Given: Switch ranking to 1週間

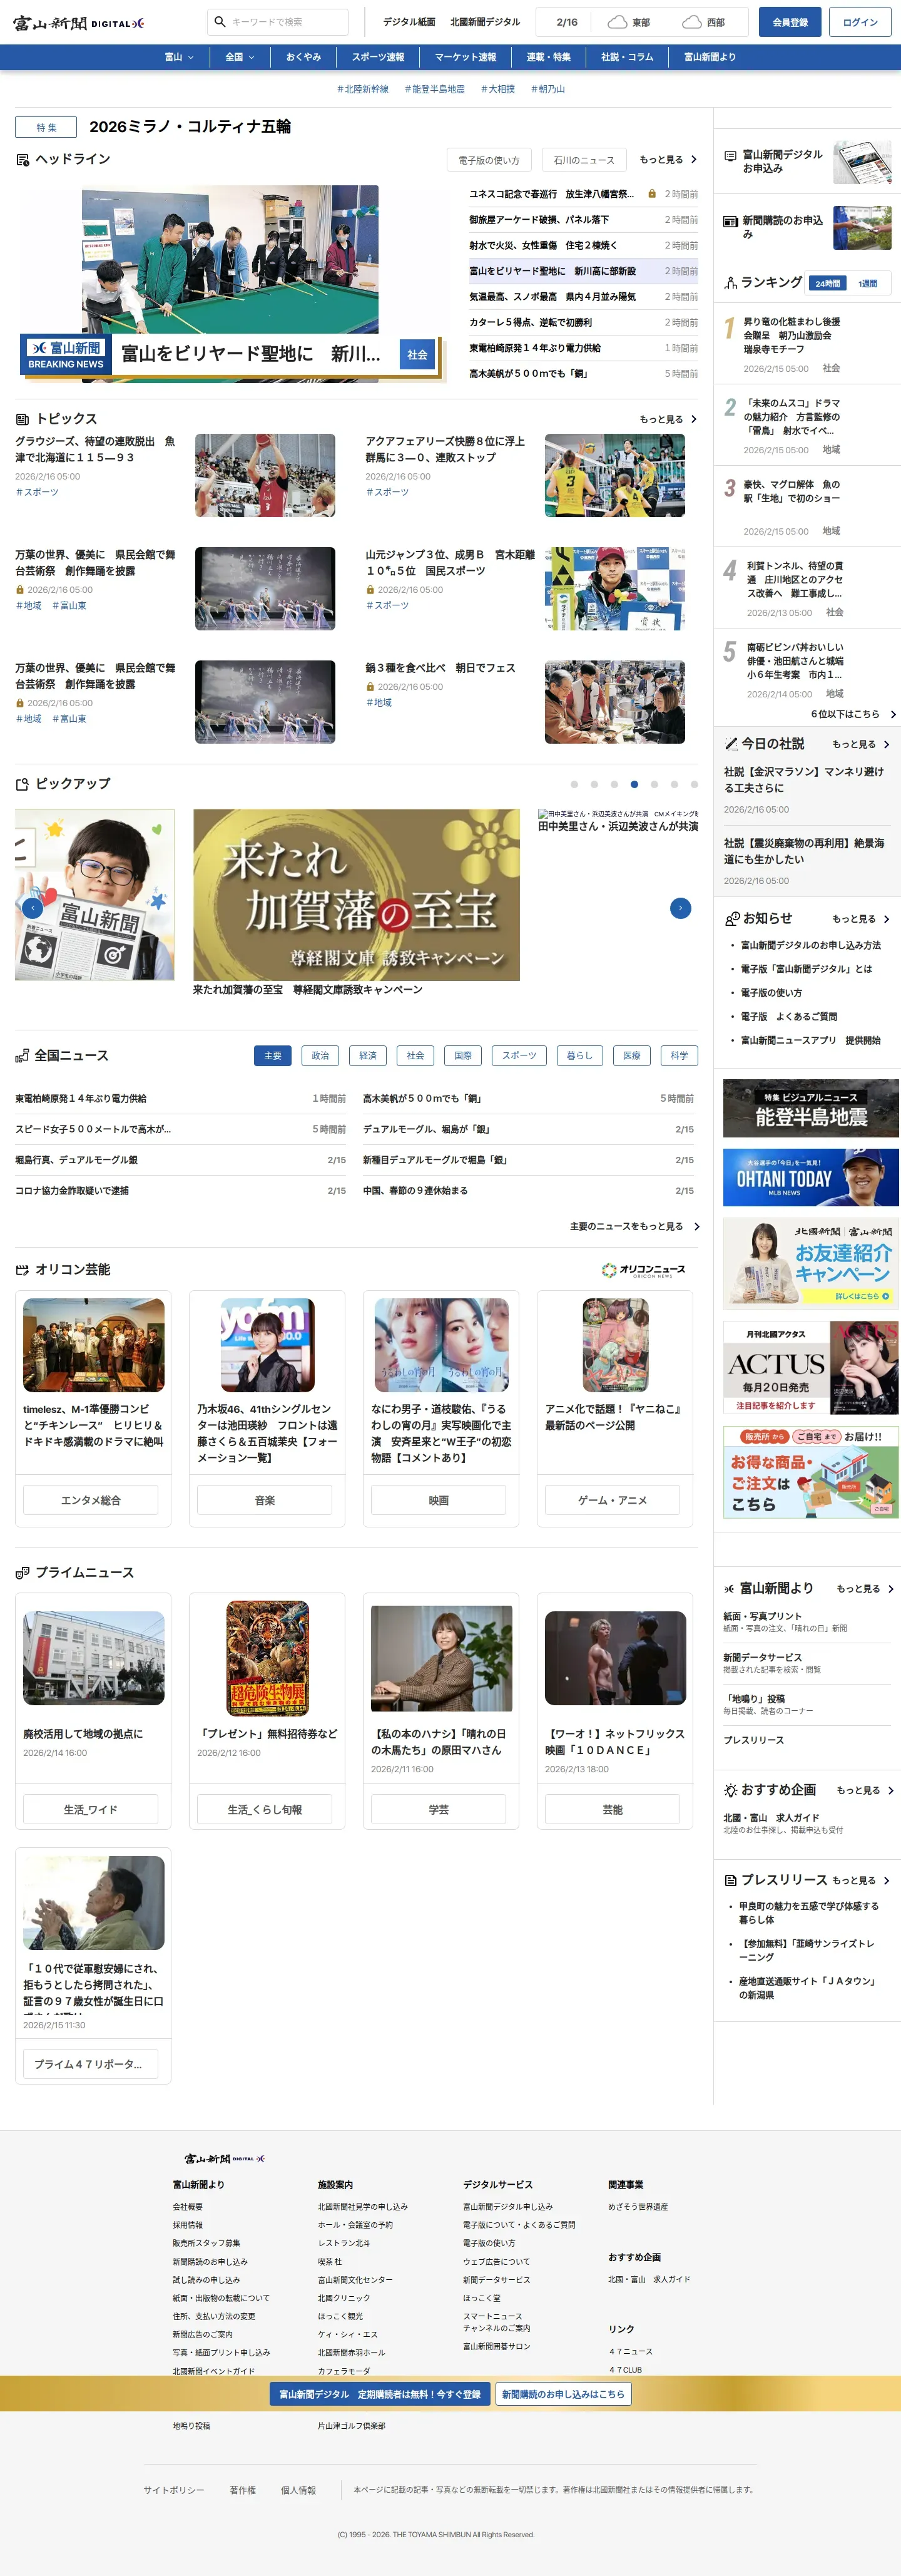Looking at the screenshot, I should coord(868,284).
